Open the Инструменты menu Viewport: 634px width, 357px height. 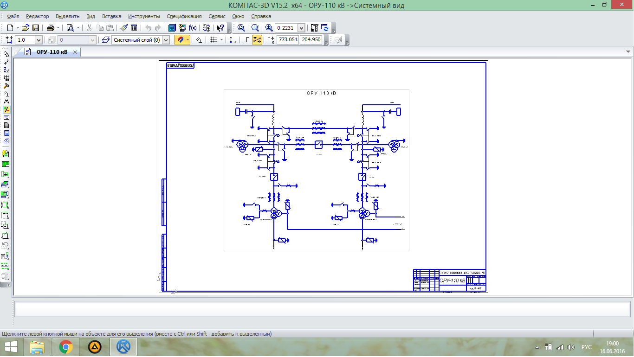tap(144, 16)
